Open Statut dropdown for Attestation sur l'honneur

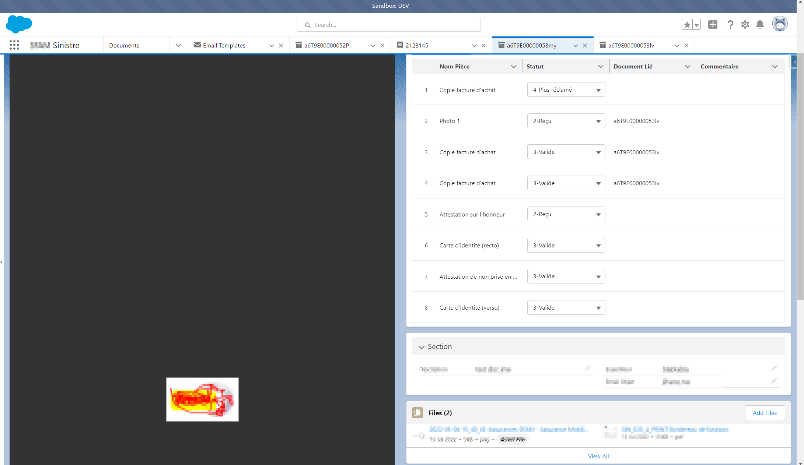point(566,214)
